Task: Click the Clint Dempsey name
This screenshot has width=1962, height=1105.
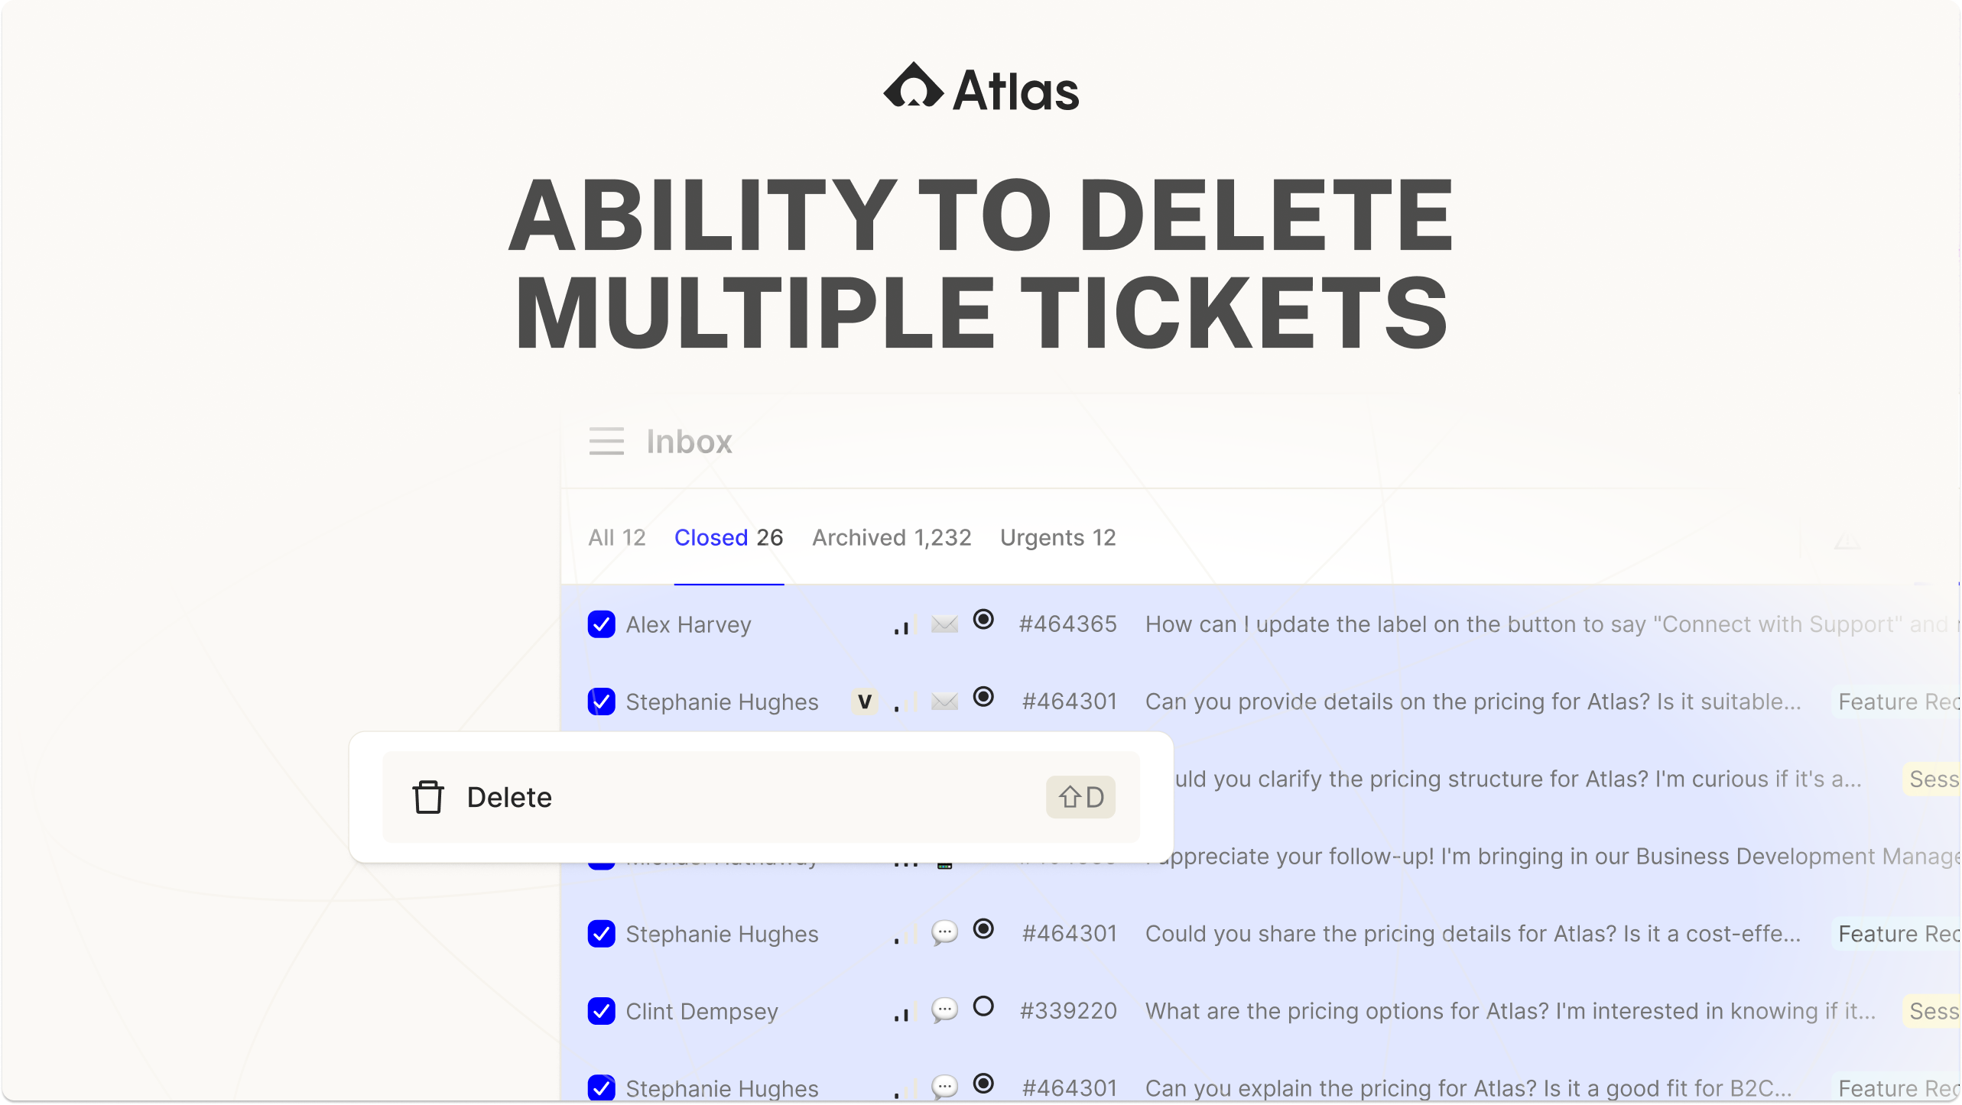Action: pos(702,1012)
